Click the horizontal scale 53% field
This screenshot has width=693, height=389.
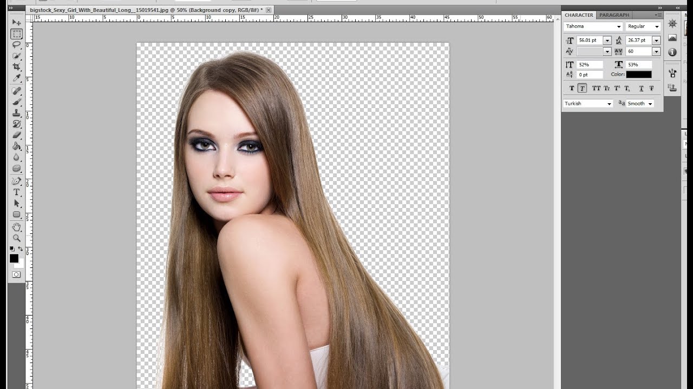639,64
